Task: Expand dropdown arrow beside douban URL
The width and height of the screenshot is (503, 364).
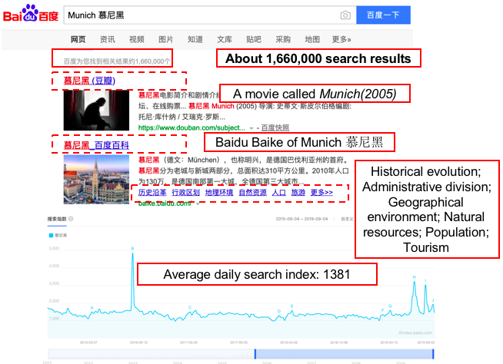Action: (251, 128)
